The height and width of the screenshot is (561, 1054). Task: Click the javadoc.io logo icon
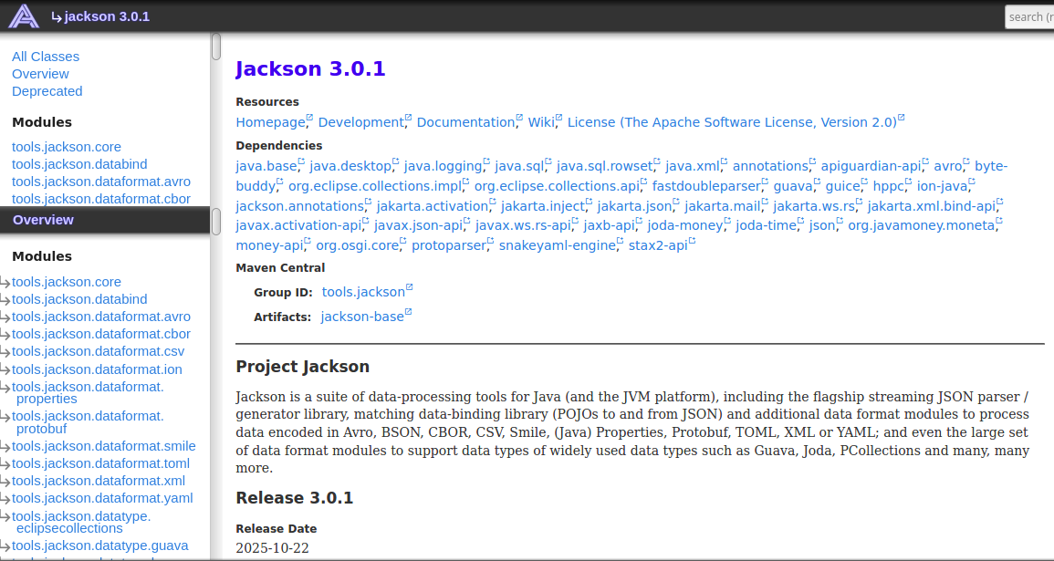[x=24, y=16]
